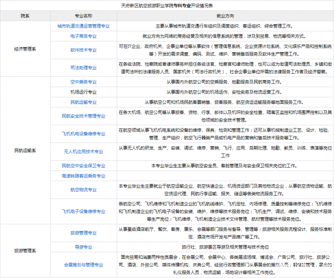Select the 飞机机电设备维修专业 employment direction text
The image size is (334, 278).
click(225, 134)
